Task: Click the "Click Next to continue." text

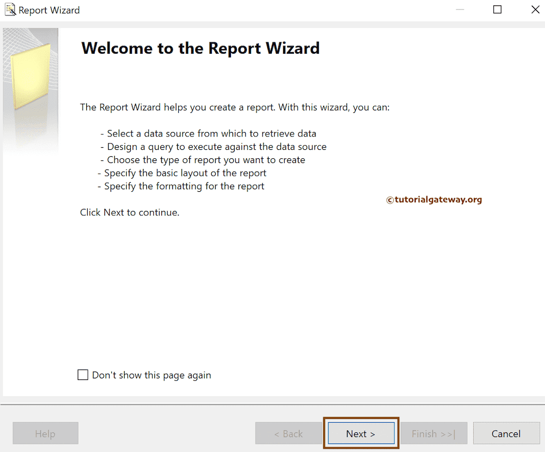Action: click(x=130, y=213)
